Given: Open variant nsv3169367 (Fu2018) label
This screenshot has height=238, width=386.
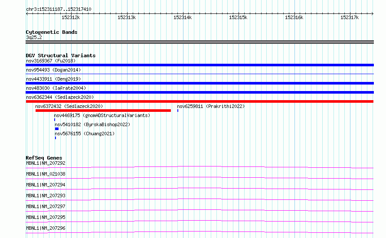Looking at the screenshot, I should pos(51,61).
